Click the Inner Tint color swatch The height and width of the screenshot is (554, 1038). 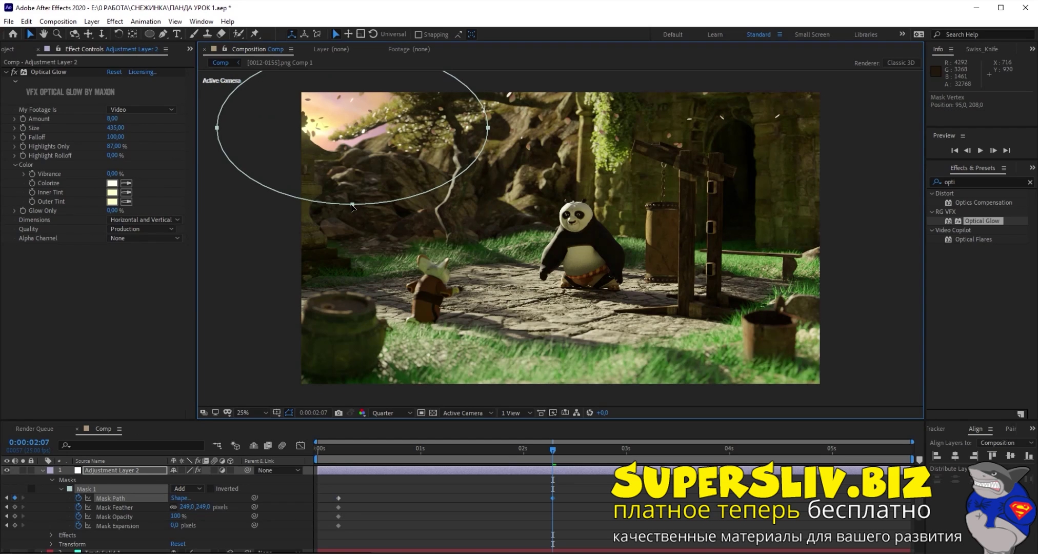[112, 192]
